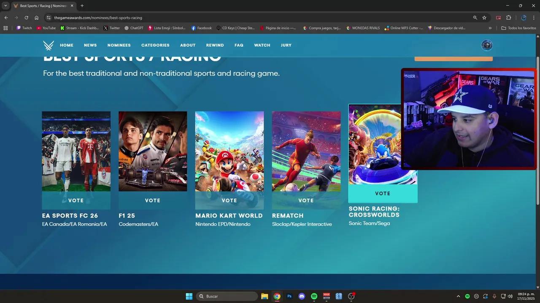Bookmark this page with the star icon
The image size is (540, 303).
(x=484, y=18)
